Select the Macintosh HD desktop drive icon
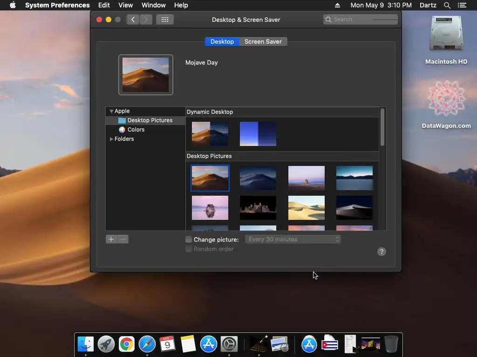 446,33
